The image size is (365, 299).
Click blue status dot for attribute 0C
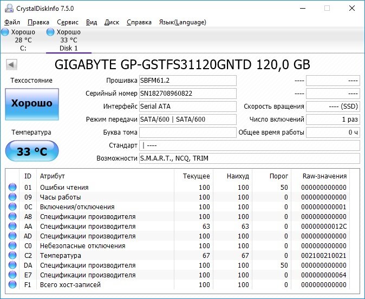click(x=12, y=207)
